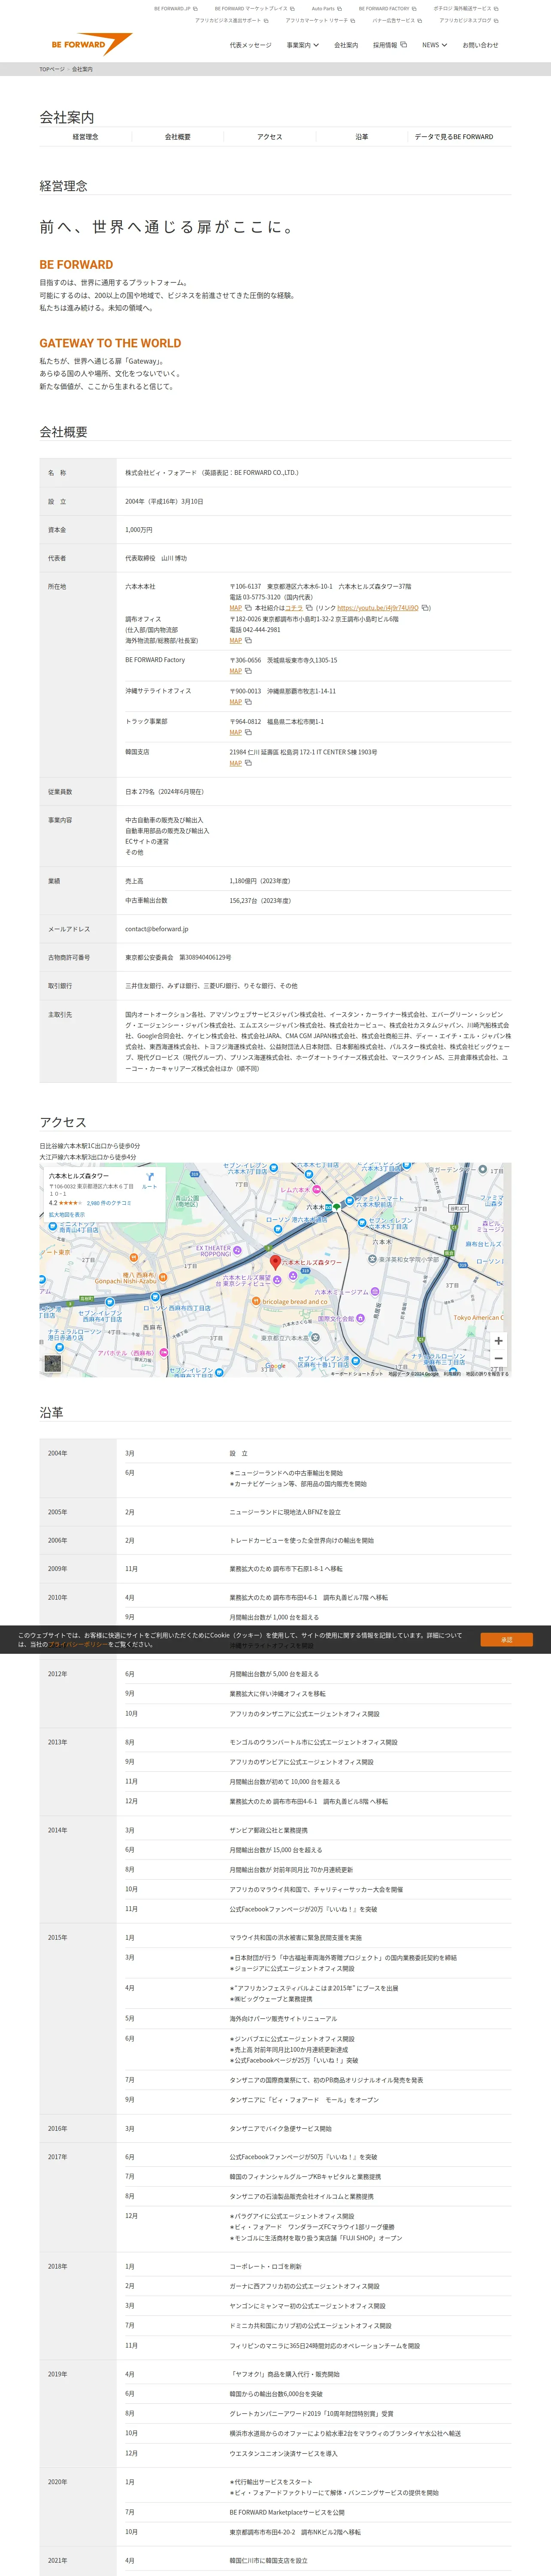Expand the 事業案内 dropdown menu
The width and height of the screenshot is (551, 2576).
click(303, 45)
